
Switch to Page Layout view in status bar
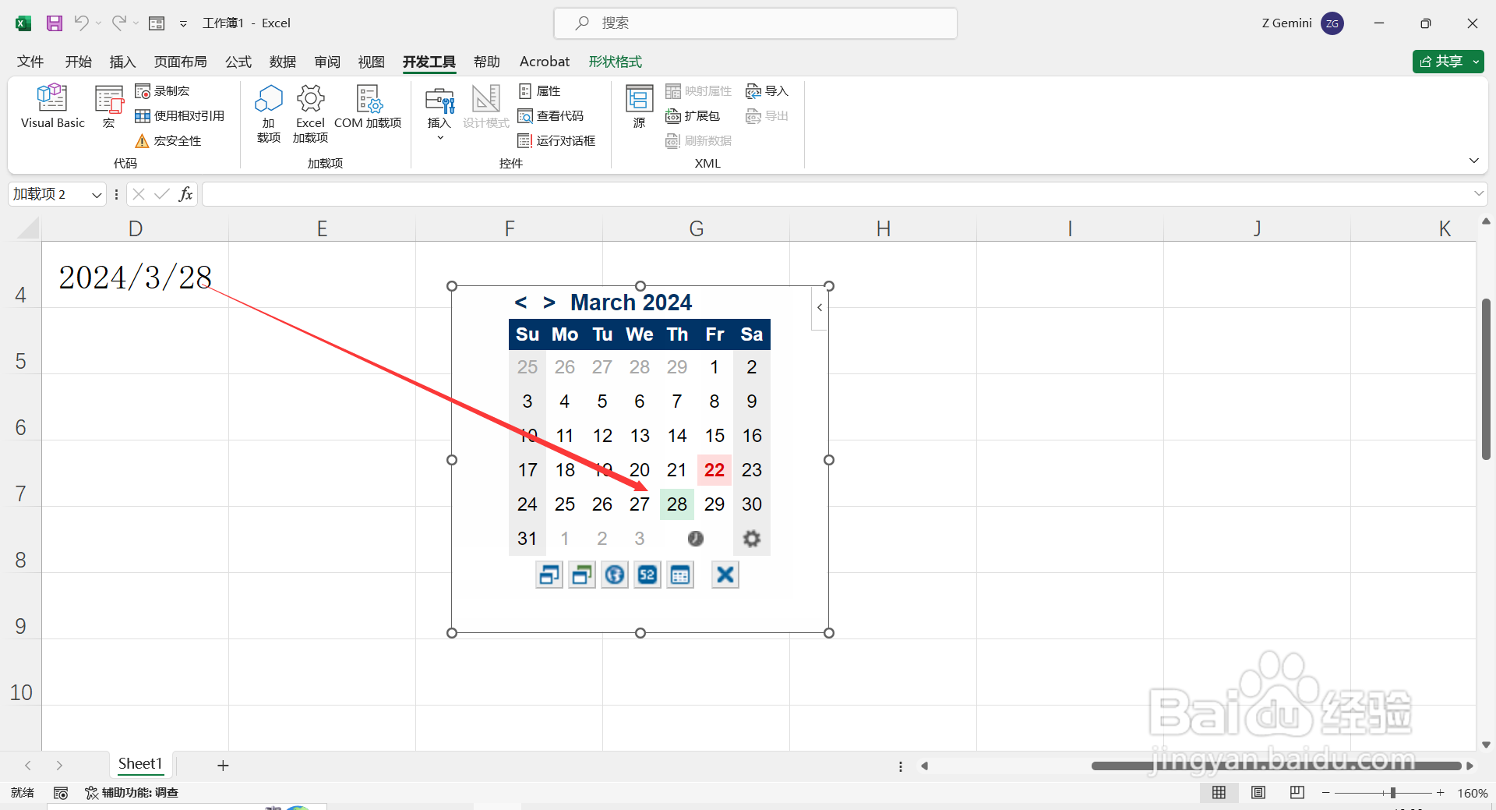pos(1258,793)
